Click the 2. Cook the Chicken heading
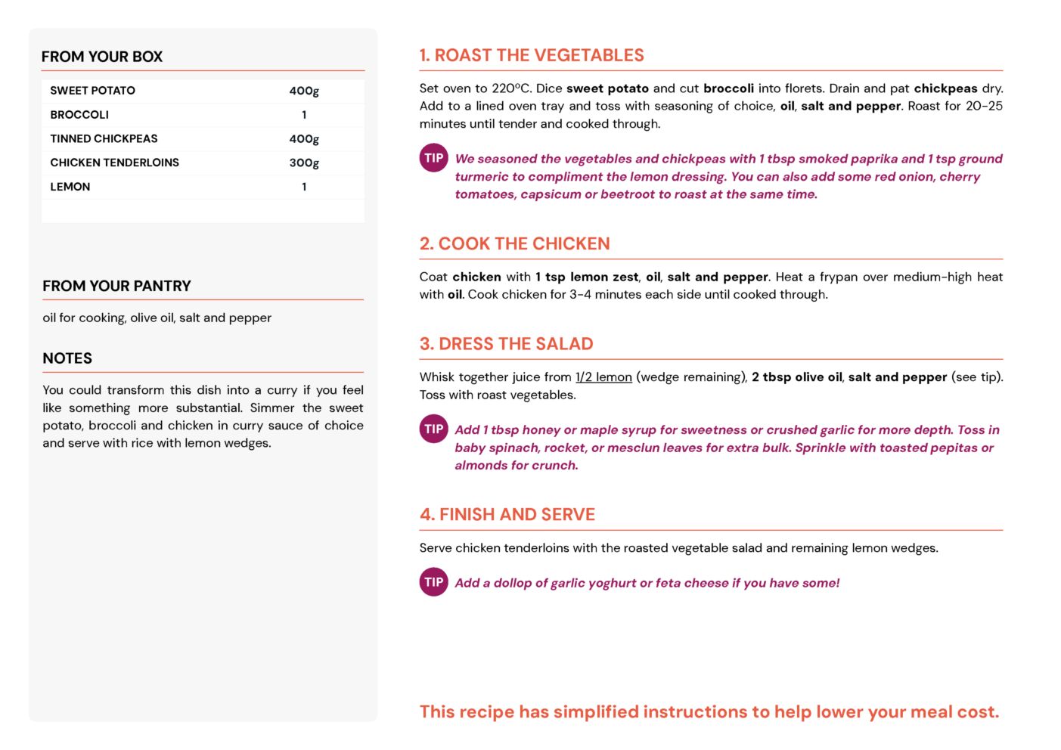Screen dimensions: 1061x750 tap(514, 243)
